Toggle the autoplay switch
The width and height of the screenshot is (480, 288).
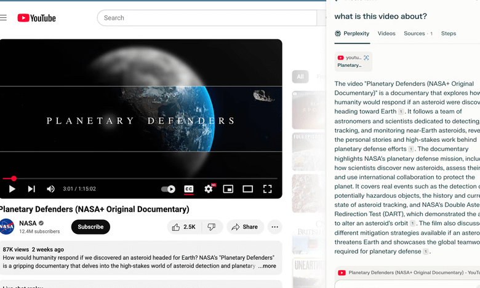pos(168,189)
